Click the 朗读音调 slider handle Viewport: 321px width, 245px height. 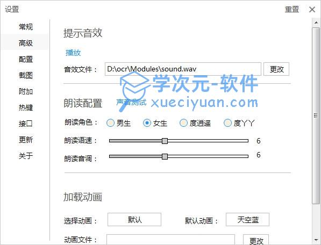pyautogui.click(x=165, y=156)
